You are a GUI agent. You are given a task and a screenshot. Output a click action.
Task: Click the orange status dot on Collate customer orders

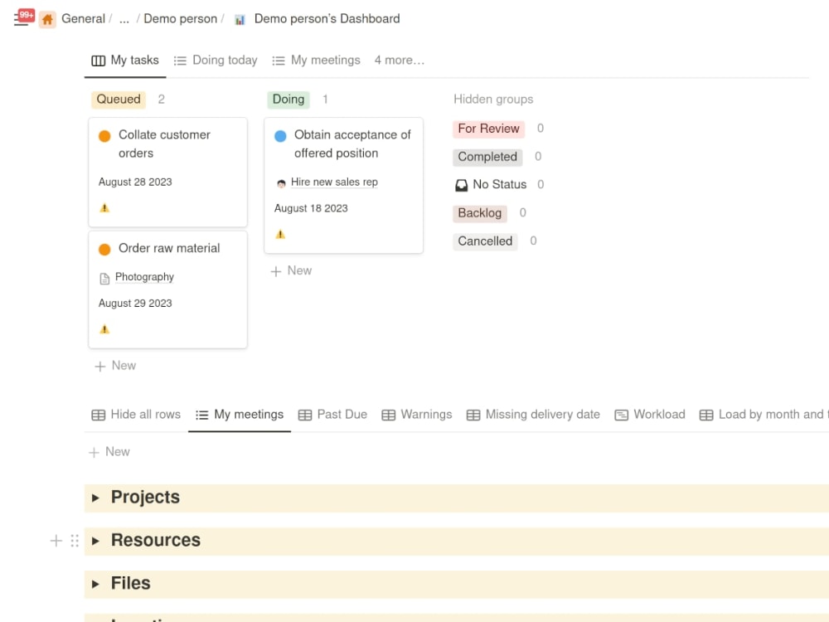104,136
